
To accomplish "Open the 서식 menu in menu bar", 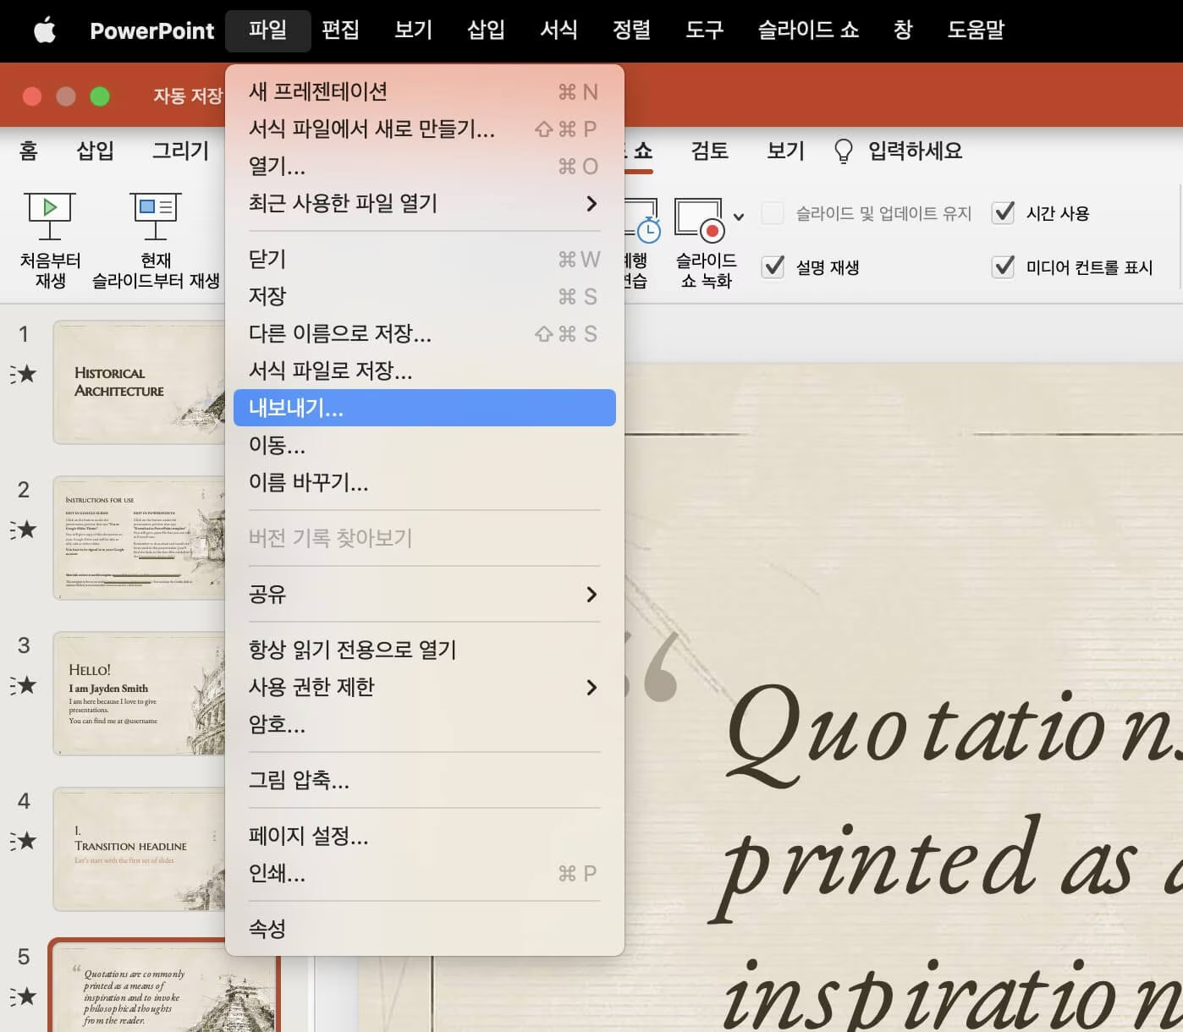I will 558,30.
